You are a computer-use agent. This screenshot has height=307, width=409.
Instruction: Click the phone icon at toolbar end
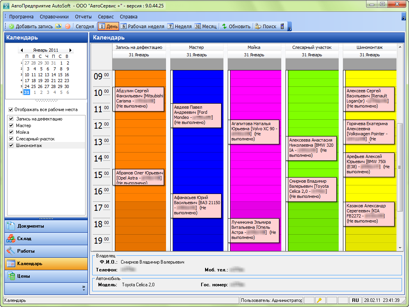(x=282, y=27)
